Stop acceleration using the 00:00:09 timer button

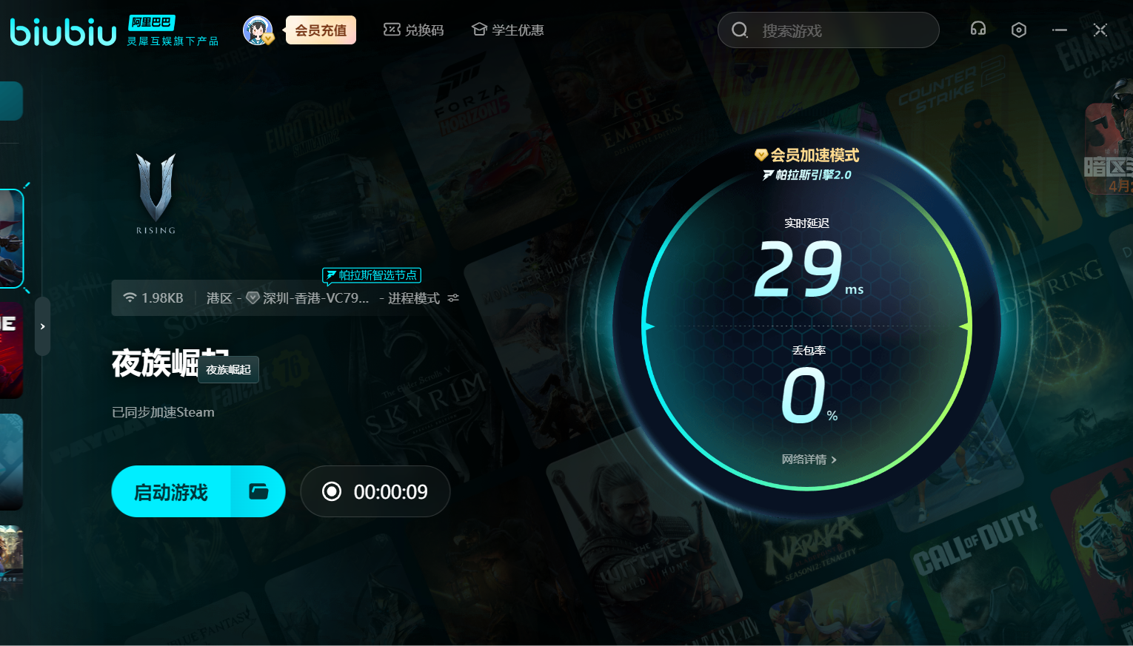(375, 491)
